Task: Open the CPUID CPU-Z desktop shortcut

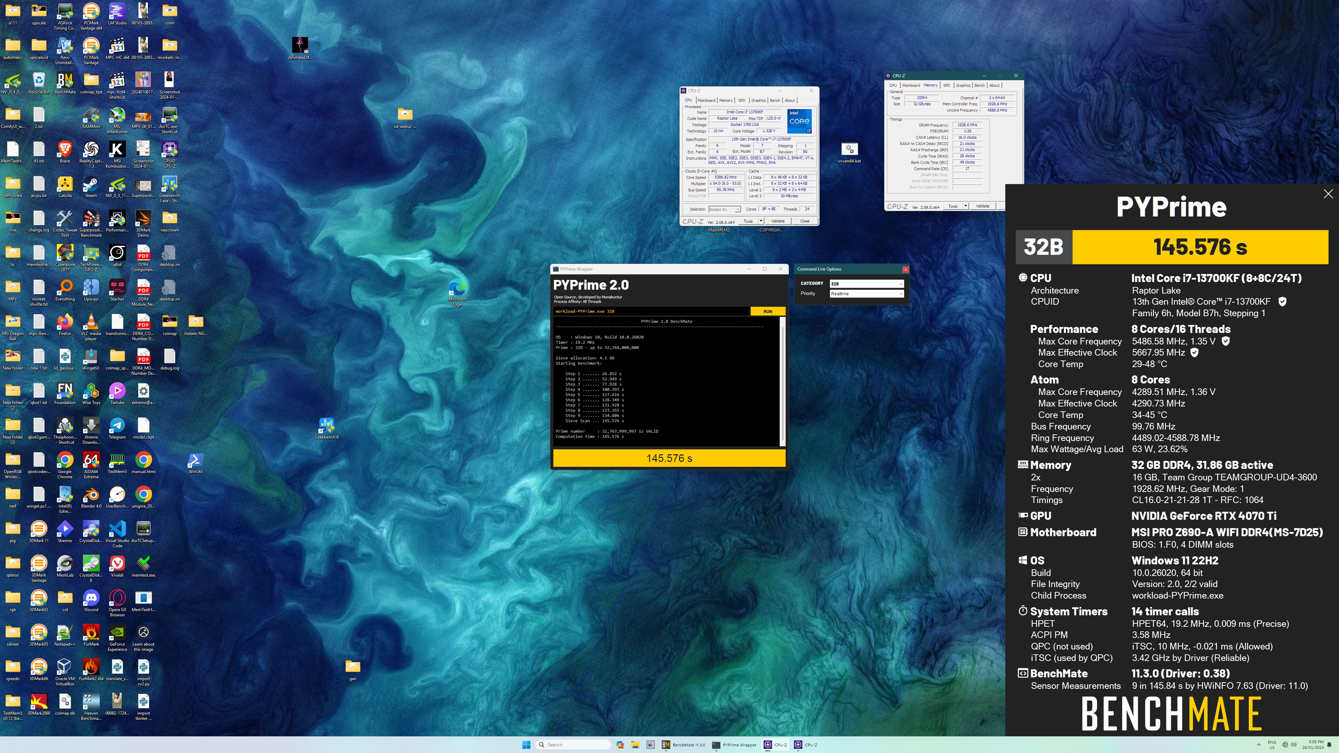Action: click(169, 154)
